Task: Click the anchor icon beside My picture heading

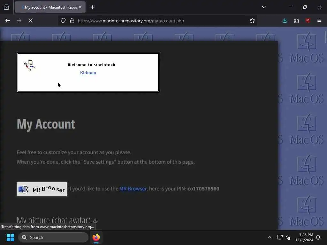Action: 95,221
